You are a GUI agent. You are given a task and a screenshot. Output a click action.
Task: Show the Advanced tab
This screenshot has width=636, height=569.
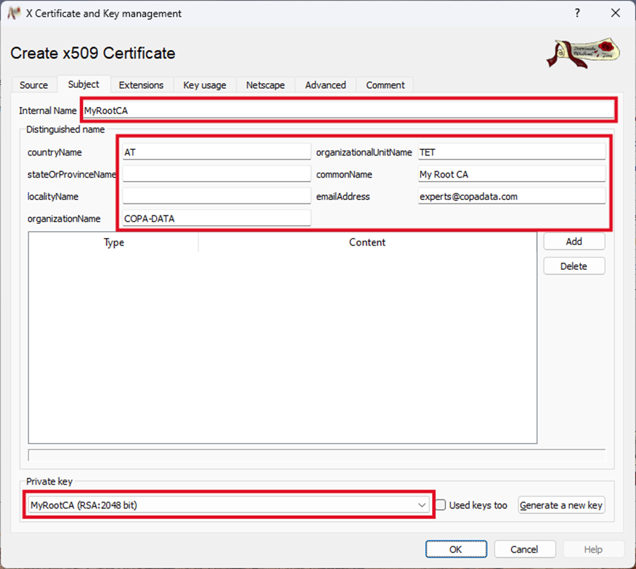click(x=325, y=85)
